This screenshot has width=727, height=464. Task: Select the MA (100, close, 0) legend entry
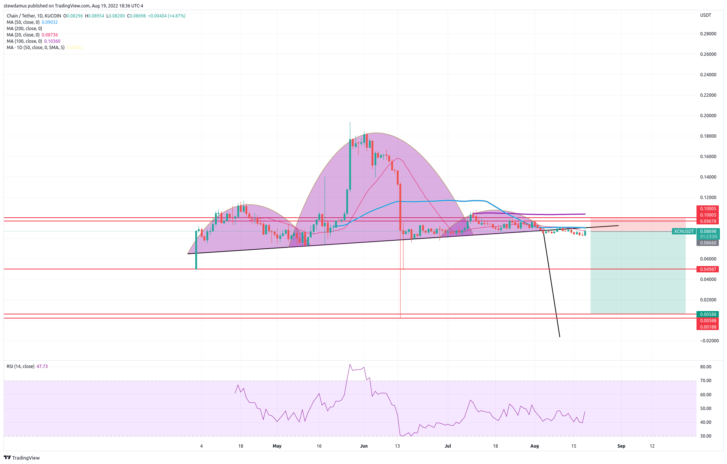[x=24, y=41]
